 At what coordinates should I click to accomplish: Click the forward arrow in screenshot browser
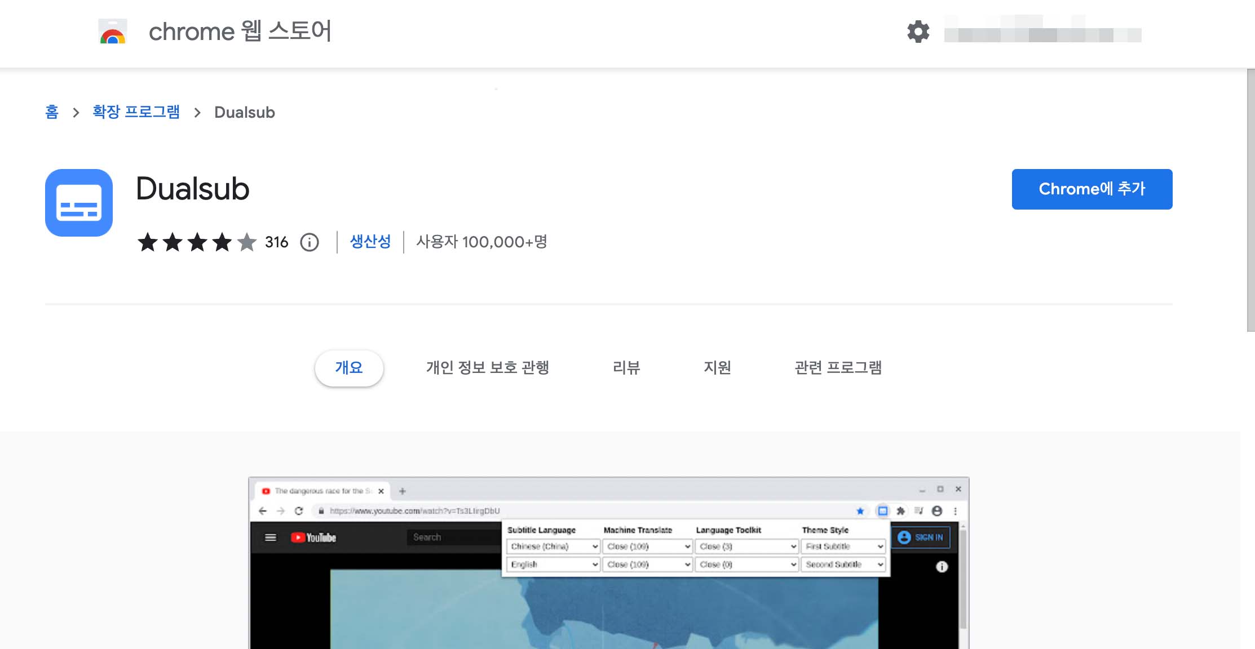click(x=281, y=511)
